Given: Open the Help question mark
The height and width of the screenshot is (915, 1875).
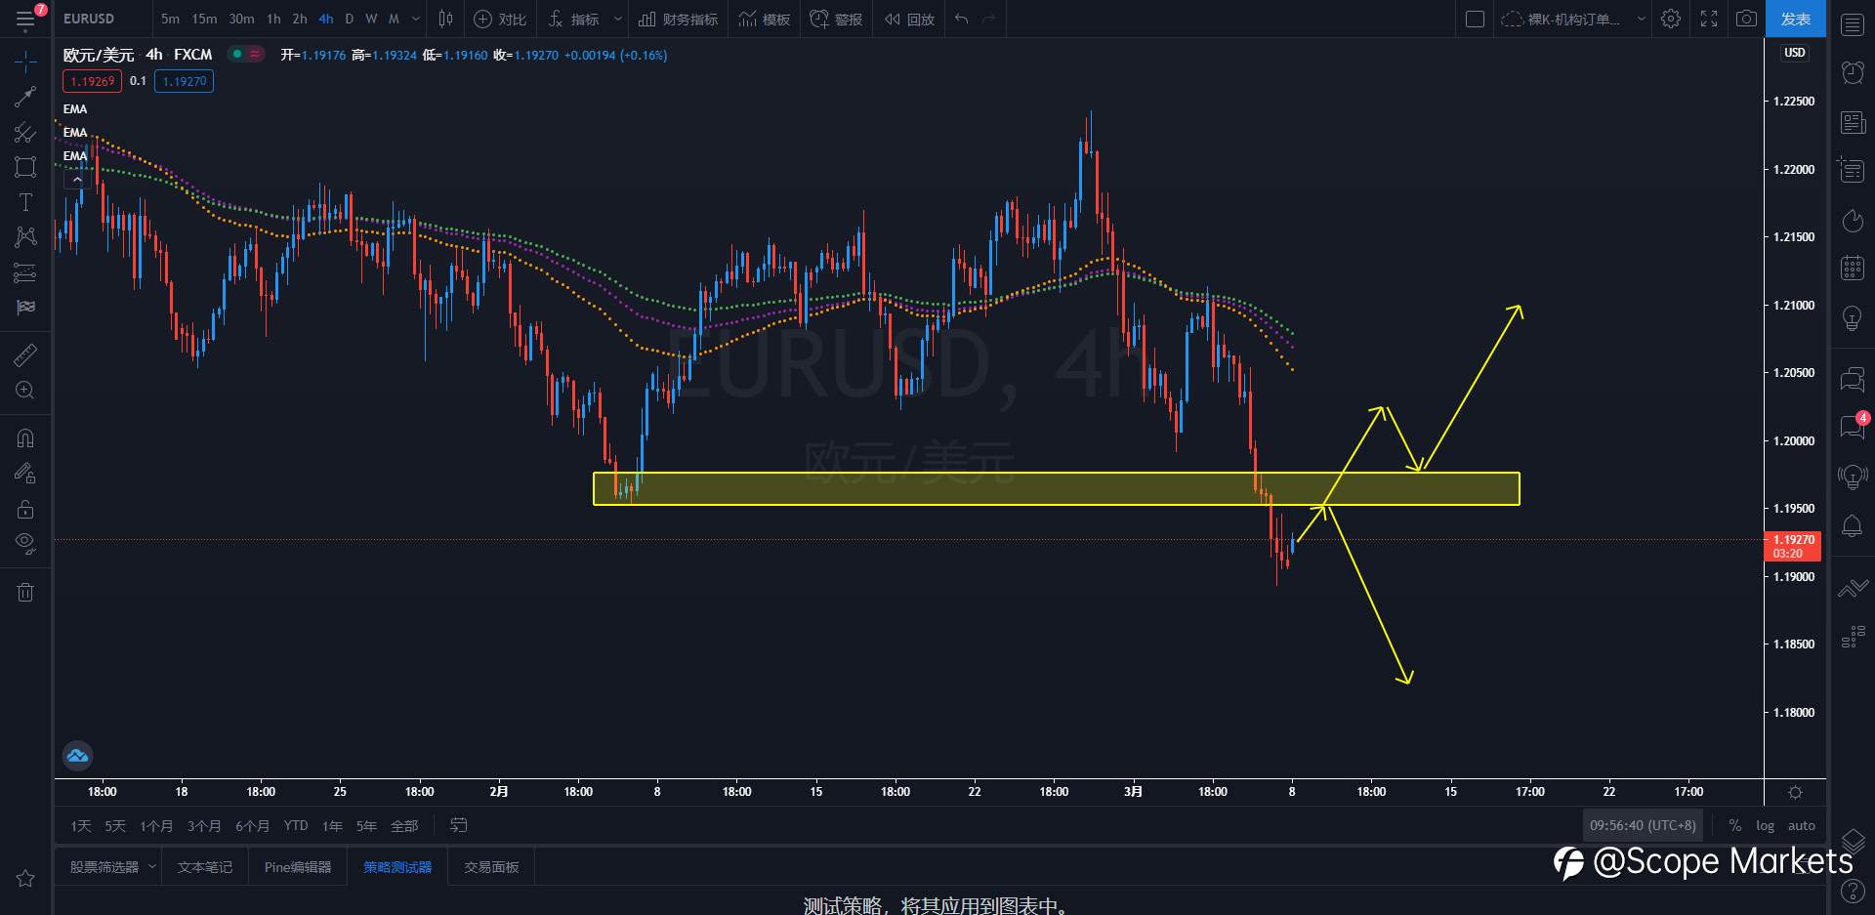Looking at the screenshot, I should point(1853,891).
